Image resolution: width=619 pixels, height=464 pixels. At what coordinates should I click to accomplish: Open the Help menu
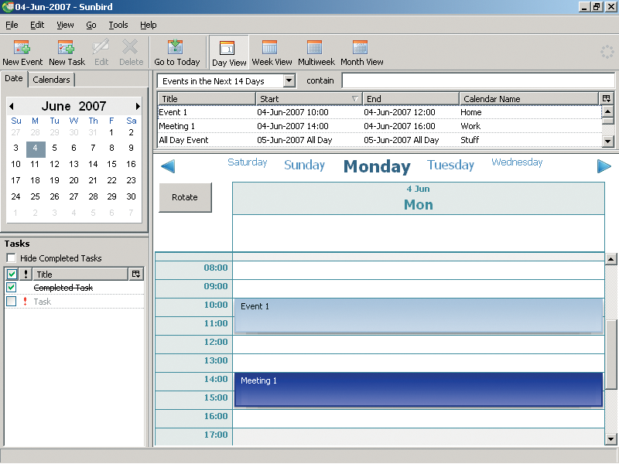point(149,25)
